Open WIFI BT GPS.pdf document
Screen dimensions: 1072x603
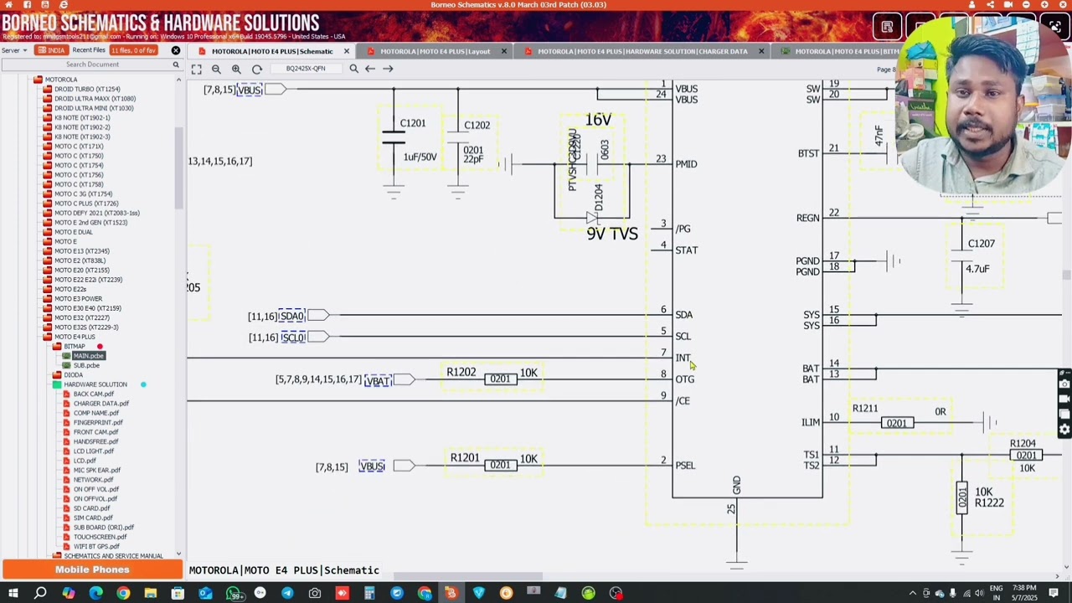pyautogui.click(x=96, y=546)
